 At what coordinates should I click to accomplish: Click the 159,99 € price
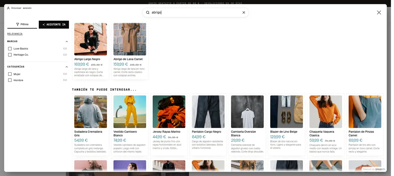pos(121,64)
